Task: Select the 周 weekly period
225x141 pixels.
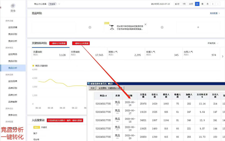Action: point(202,4)
